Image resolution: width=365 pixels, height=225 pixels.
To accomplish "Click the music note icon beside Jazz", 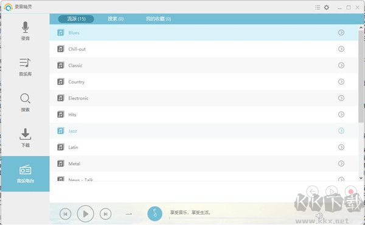I will point(60,130).
